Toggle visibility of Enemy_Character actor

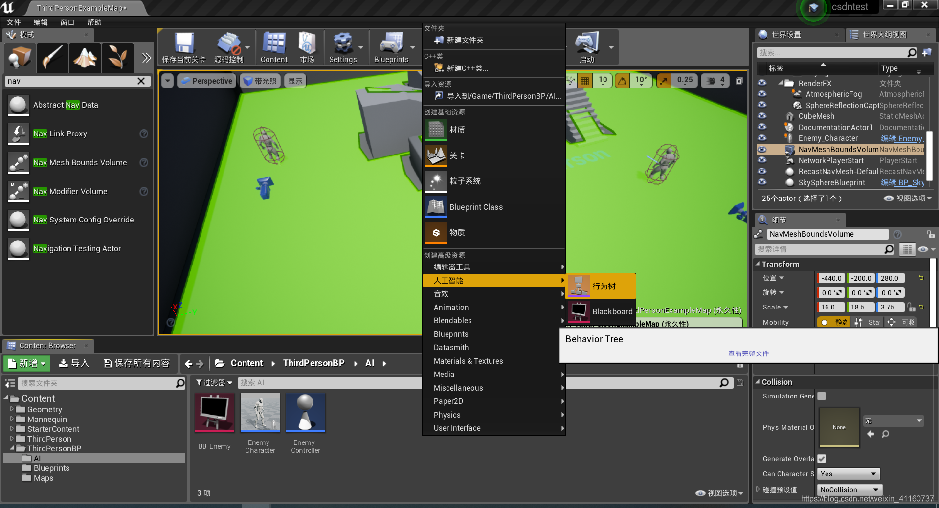pos(762,138)
